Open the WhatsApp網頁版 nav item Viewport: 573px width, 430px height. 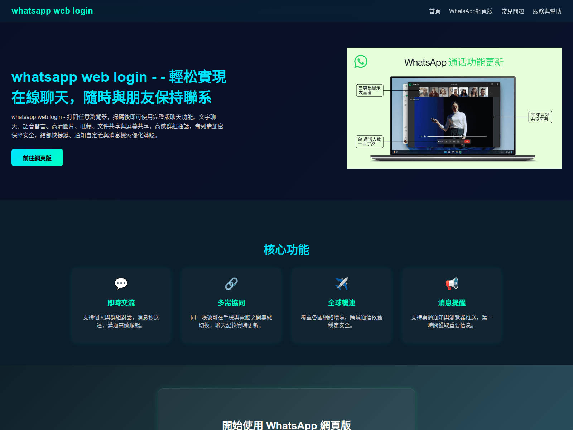point(471,11)
